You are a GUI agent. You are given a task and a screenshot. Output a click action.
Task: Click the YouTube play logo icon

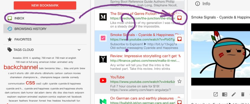(103, 80)
